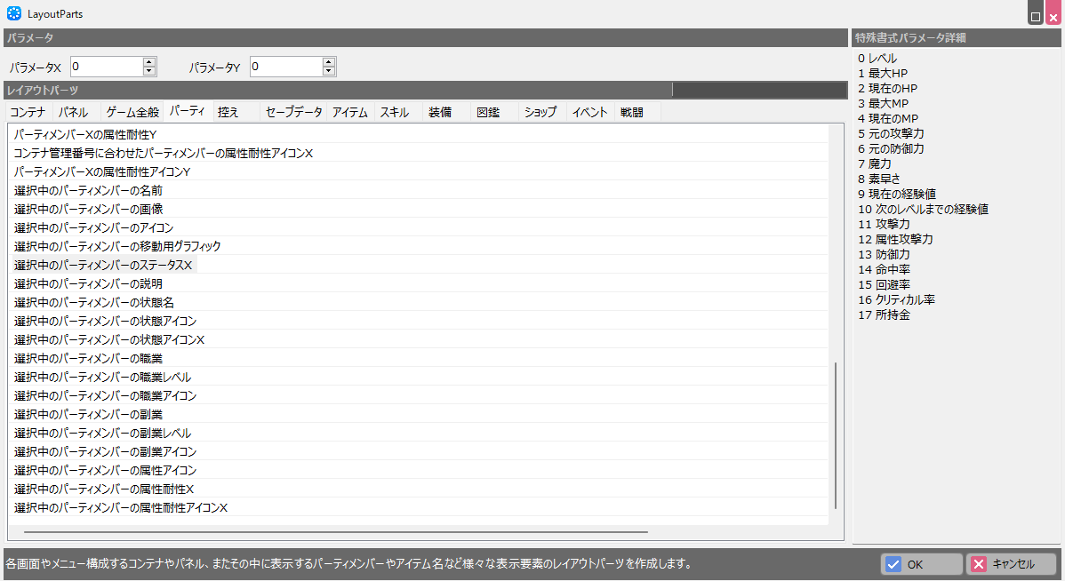Focus the パラメータX input field
Image resolution: width=1065 pixels, height=581 pixels.
click(x=105, y=67)
